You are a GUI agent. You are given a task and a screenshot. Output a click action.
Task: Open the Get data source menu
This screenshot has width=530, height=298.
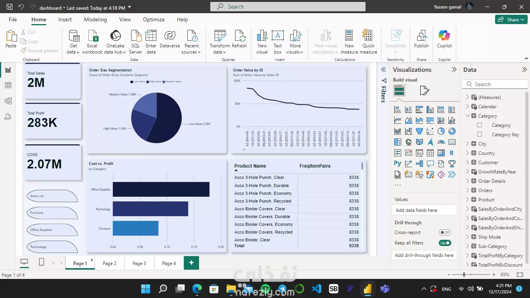click(73, 42)
